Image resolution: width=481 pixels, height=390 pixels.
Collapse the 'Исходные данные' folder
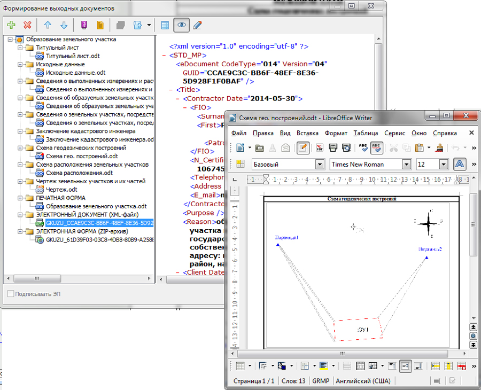(20, 65)
